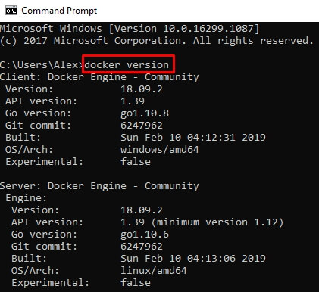Click the 'Microsoft Windows [Version 10.0.16299.1087]' line
The width and height of the screenshot is (319, 292).
[130, 29]
